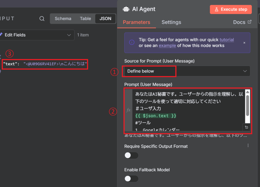Select the Schema view tab
This screenshot has width=260, height=187.
(63, 18)
